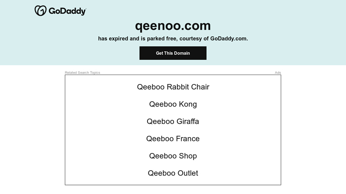Viewport: 346px width, 194px height.
Task: Click the GoDaddy heart-shaped logo icon
Action: (40, 10)
